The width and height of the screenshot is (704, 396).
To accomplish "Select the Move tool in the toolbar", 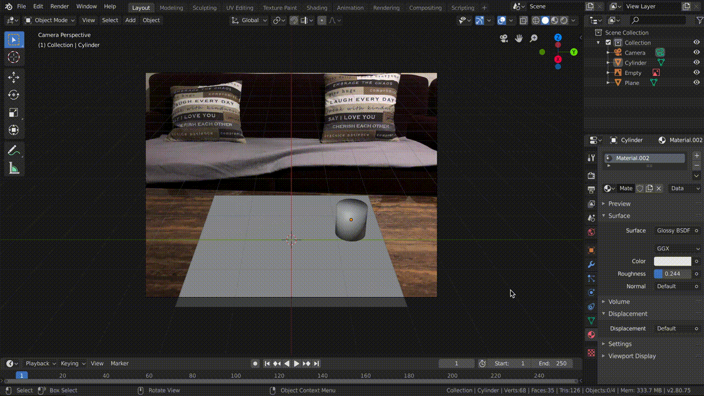I will point(14,78).
